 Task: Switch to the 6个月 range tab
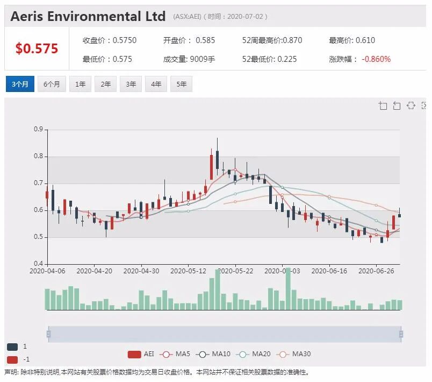coord(52,84)
